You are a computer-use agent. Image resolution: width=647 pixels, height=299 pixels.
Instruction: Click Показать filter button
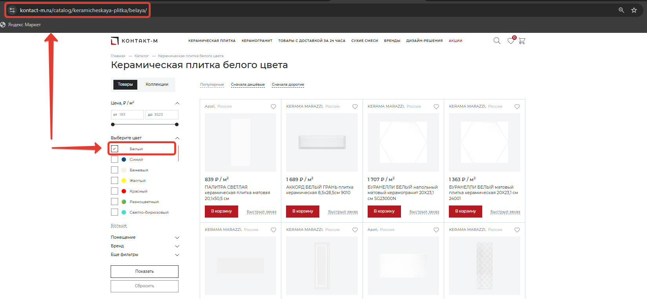(144, 272)
